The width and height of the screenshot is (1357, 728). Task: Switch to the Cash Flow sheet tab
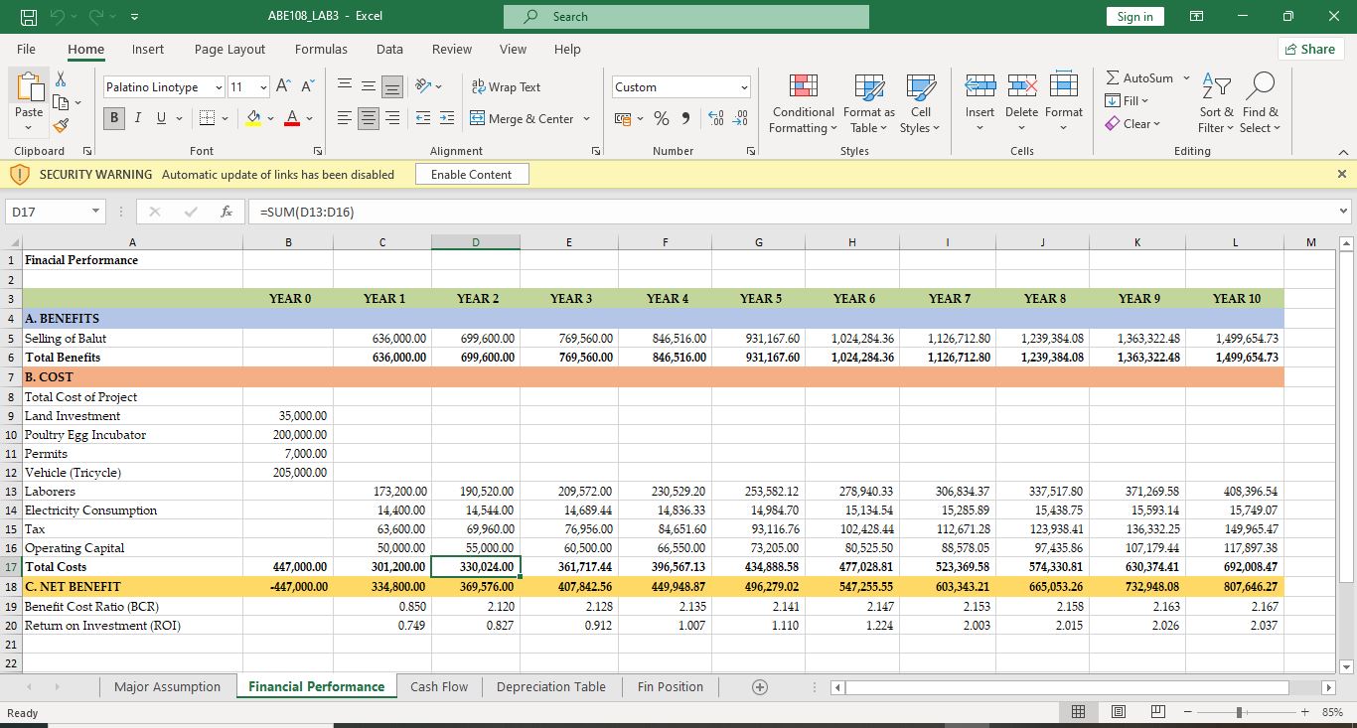(x=438, y=687)
